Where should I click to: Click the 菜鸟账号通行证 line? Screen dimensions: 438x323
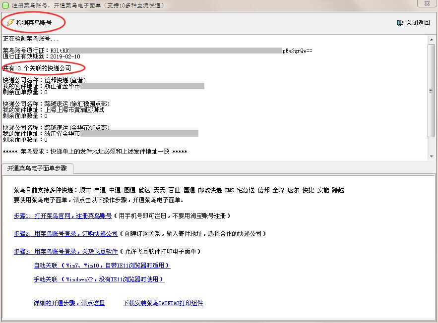coord(158,51)
